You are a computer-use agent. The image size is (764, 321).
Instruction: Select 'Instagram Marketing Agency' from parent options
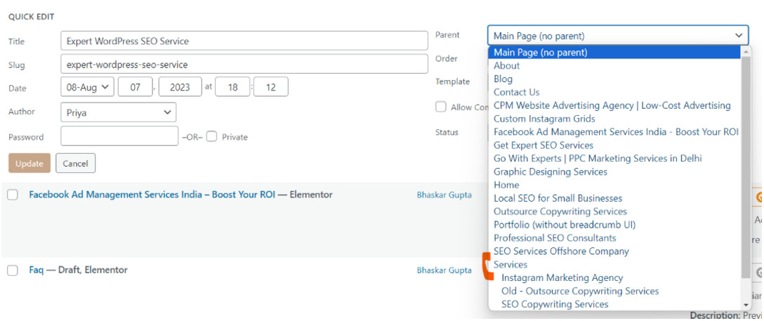tap(562, 278)
